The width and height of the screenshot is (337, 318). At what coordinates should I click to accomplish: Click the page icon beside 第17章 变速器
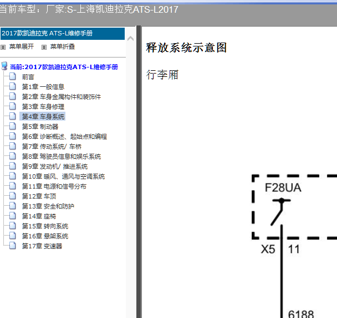(x=13, y=246)
